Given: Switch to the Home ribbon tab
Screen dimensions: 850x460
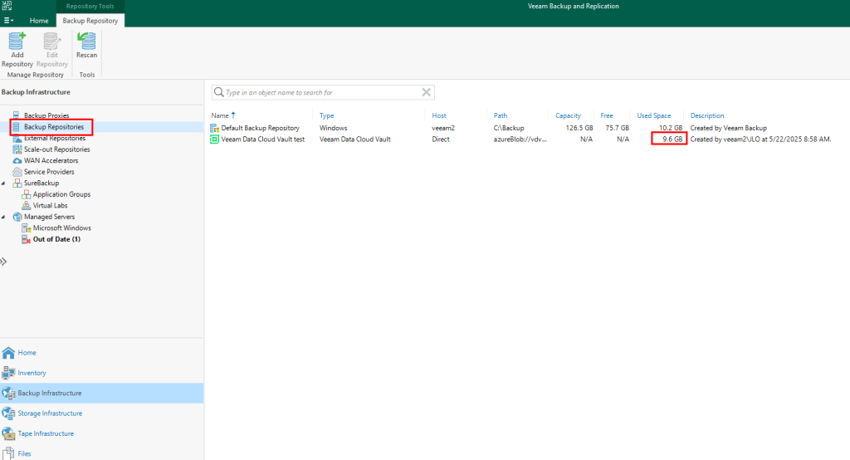Looking at the screenshot, I should 39,21.
